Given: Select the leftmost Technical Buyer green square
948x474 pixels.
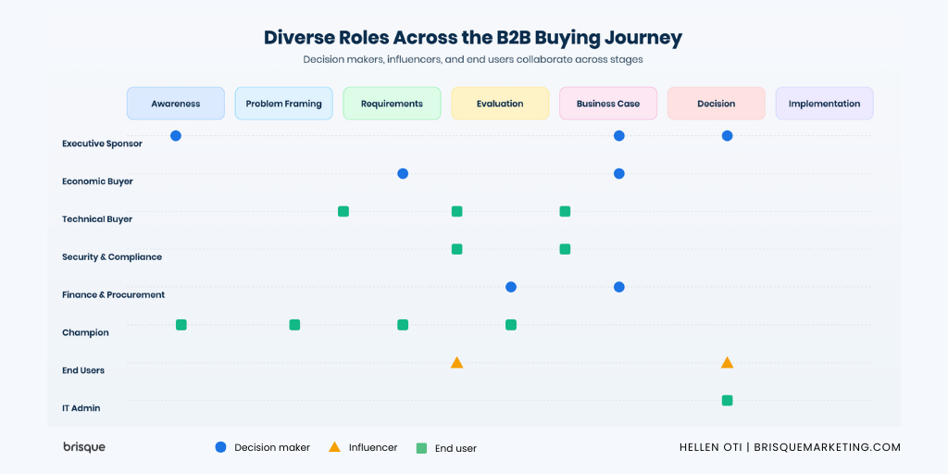Looking at the screenshot, I should point(343,212).
